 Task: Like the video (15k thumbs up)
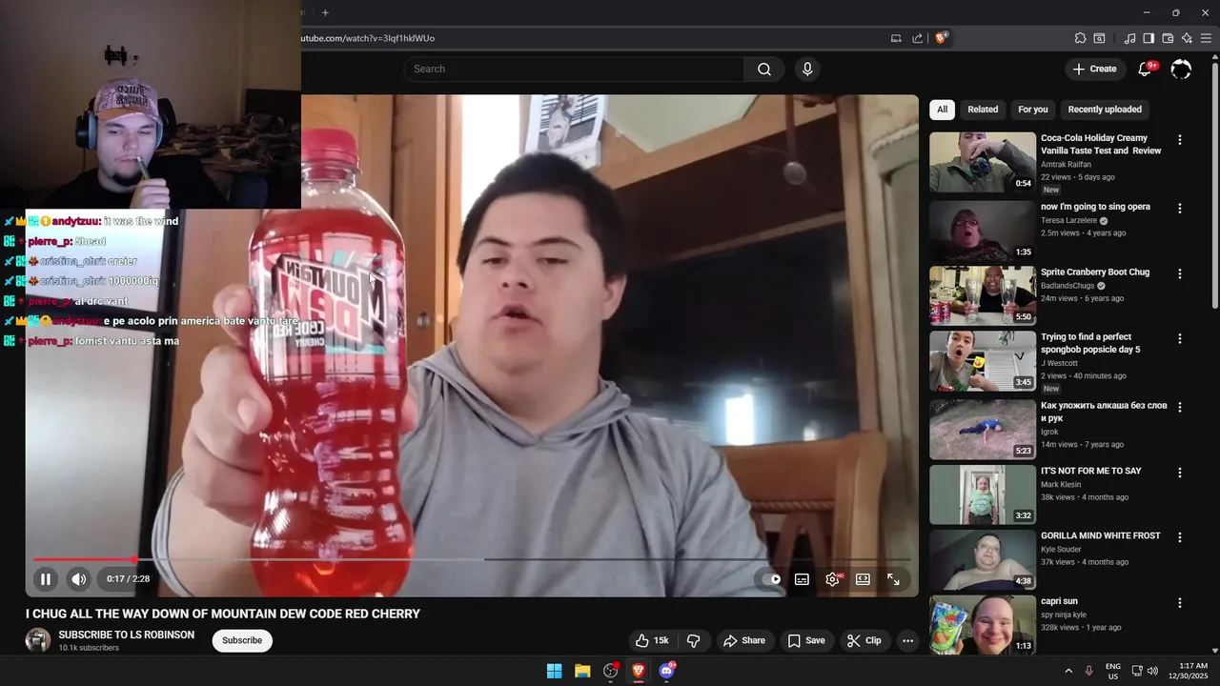click(653, 640)
